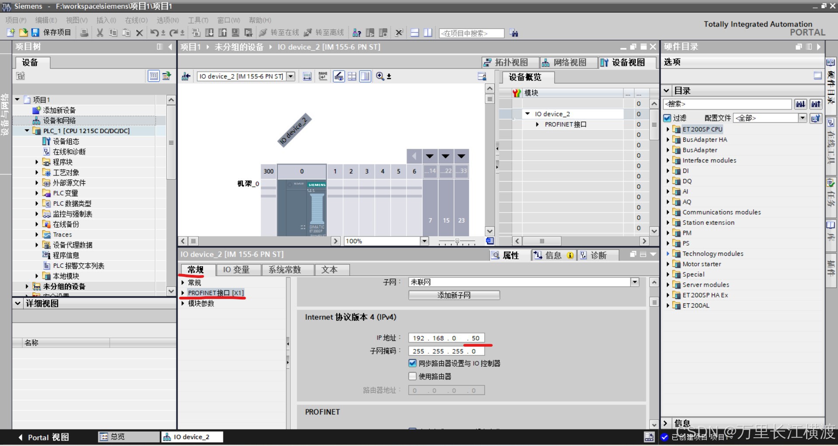
Task: Collapse the PLC_1 tree node
Action: coord(27,130)
